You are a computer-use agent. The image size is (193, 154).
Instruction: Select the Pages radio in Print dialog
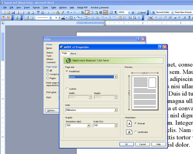(x=48, y=78)
